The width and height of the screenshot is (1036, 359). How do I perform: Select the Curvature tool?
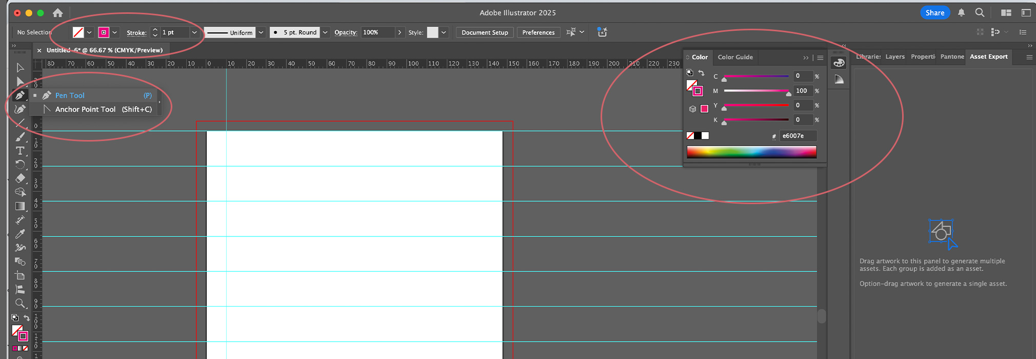pos(20,109)
